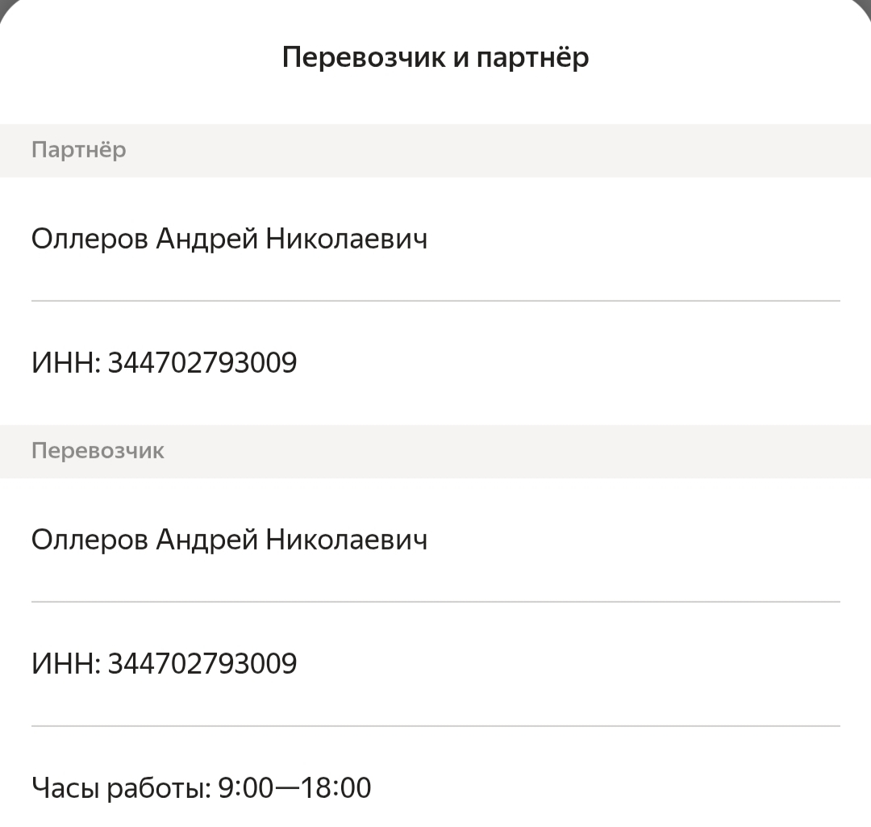Screen dimensions: 871x827
Task: Tap the "ИНН" label in the Перевозчик section
Action: coord(65,664)
